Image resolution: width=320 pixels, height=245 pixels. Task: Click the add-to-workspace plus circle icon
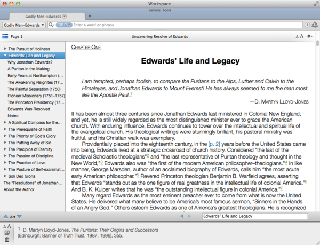[x=307, y=25]
